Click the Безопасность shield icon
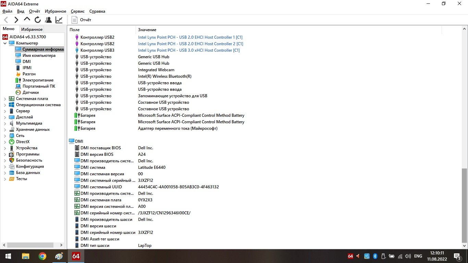 tap(12, 160)
